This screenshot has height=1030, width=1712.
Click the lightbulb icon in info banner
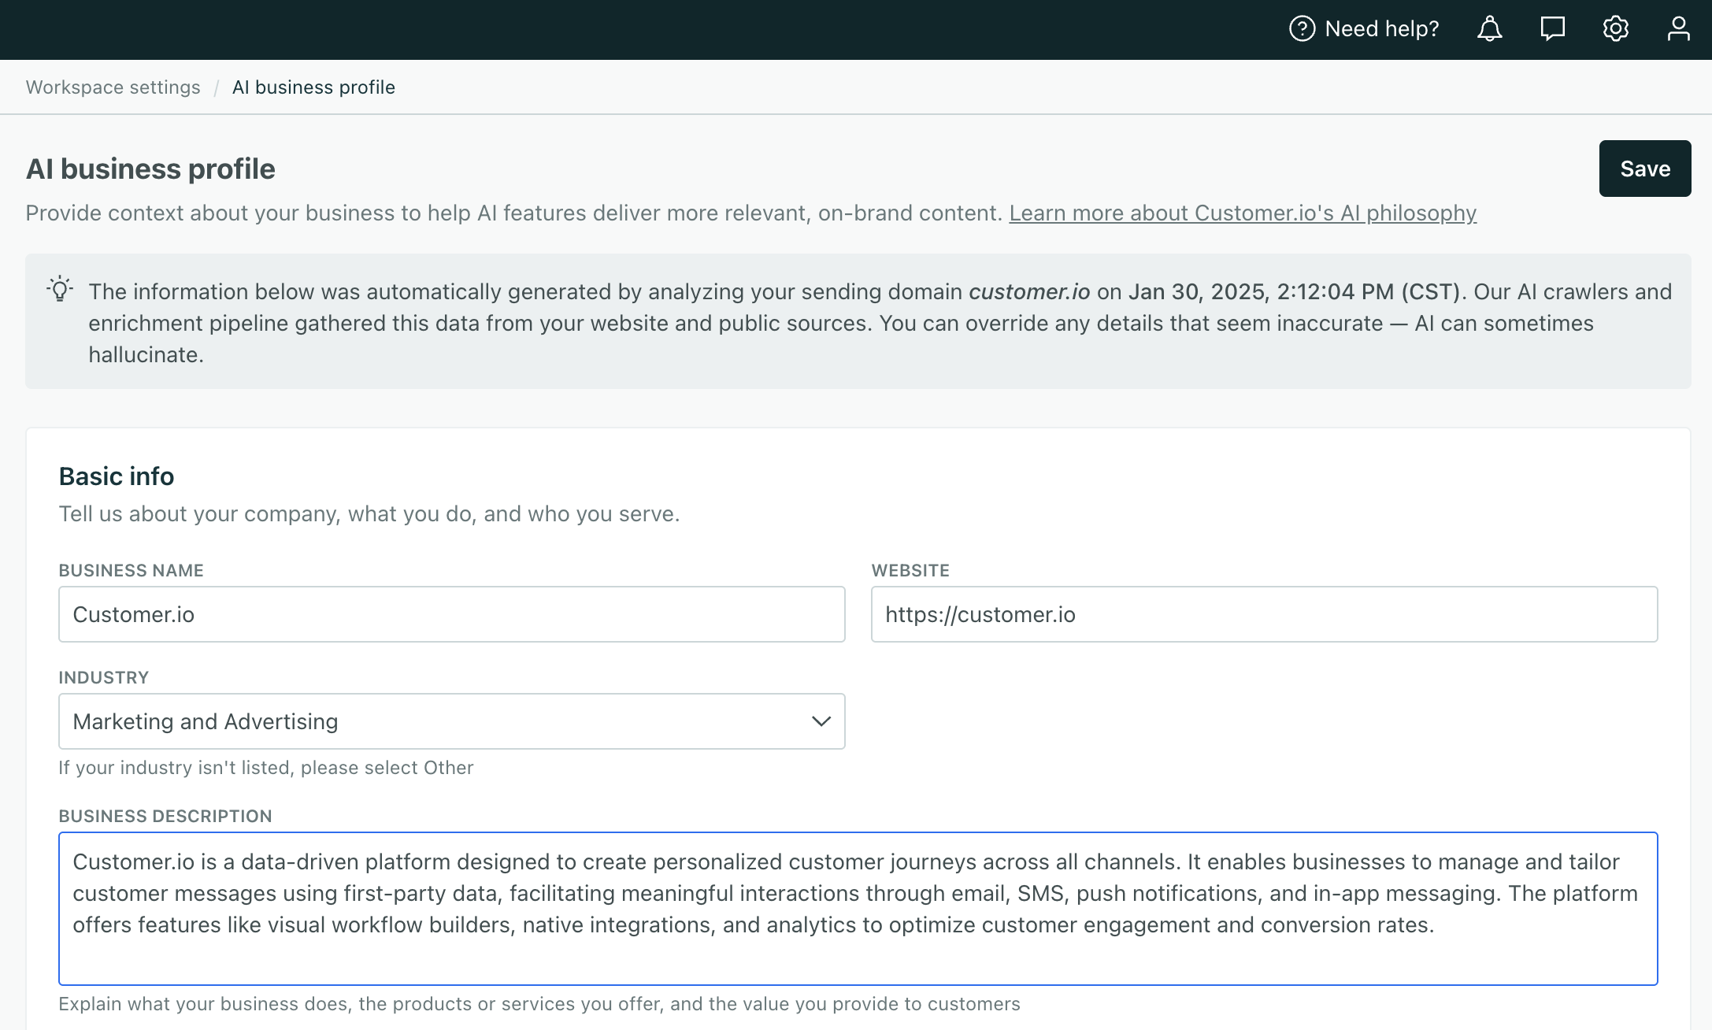pos(60,290)
